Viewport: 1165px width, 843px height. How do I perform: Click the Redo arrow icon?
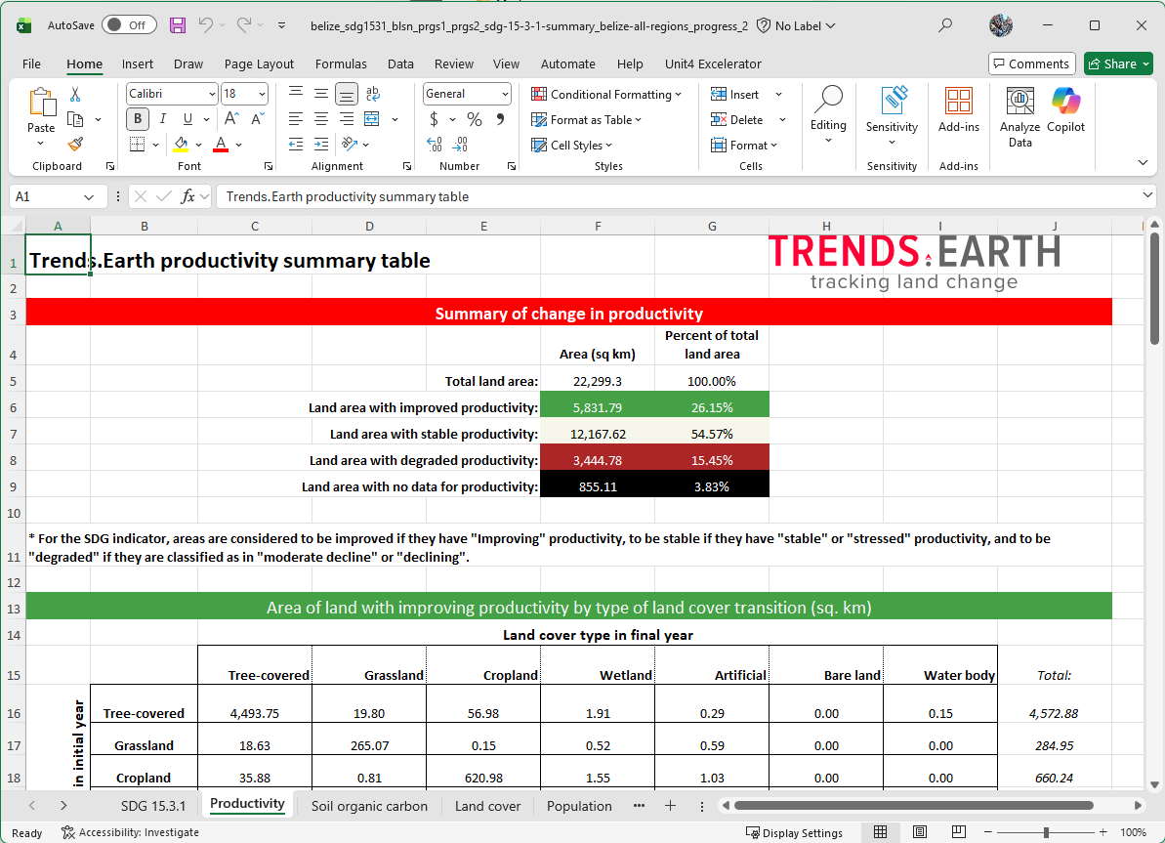(x=244, y=25)
